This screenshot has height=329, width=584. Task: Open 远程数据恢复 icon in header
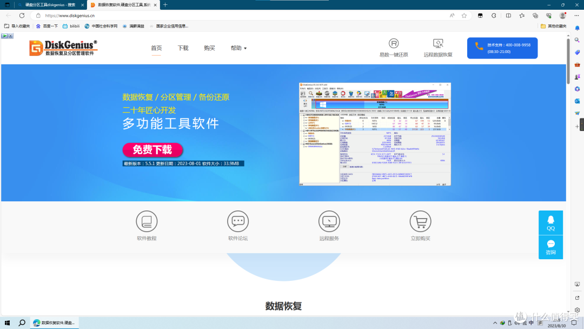pyautogui.click(x=438, y=44)
